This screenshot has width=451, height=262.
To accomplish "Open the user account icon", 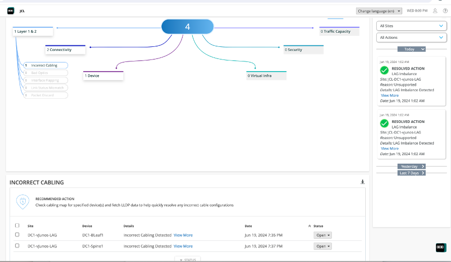I will pyautogui.click(x=435, y=11).
